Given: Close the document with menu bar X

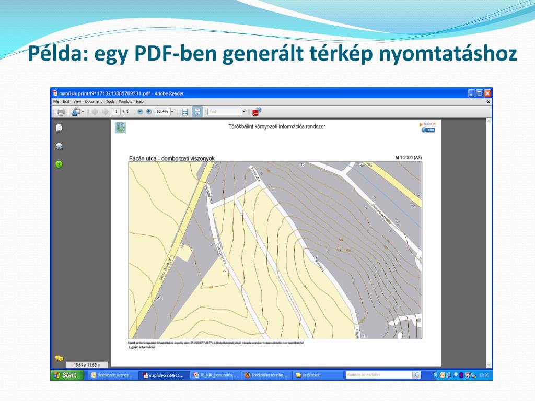Looking at the screenshot, I should (489, 102).
